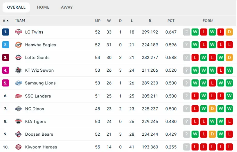Open LG Twins upcoming match question mark

coord(186,32)
